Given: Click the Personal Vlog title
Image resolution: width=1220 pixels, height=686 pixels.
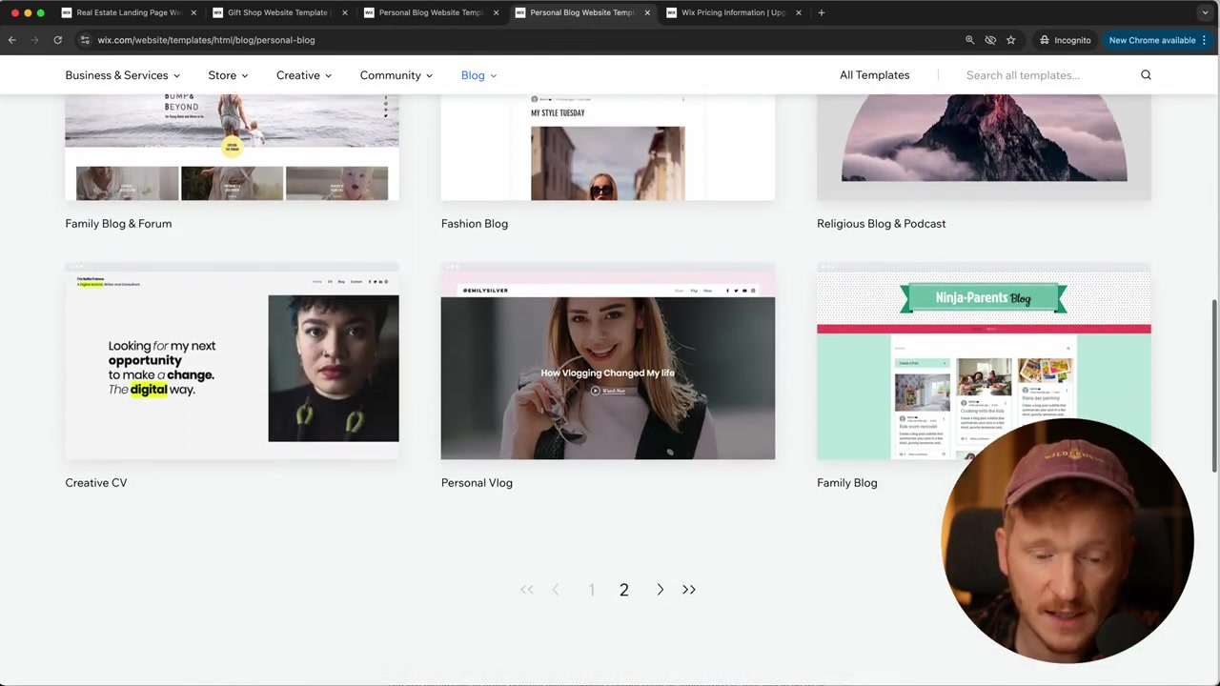Looking at the screenshot, I should [477, 483].
